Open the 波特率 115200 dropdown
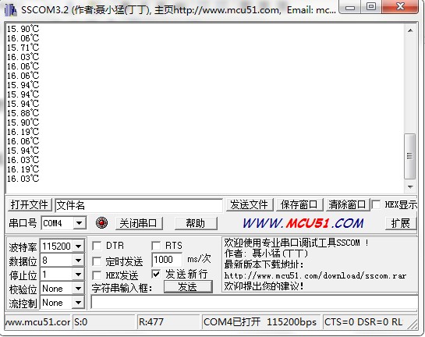 [78, 247]
